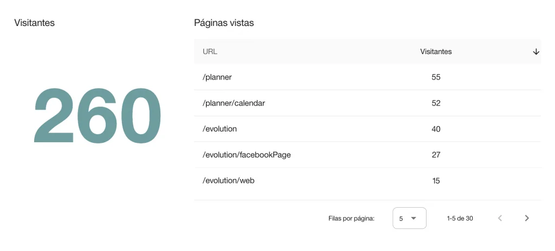Open the /evolution URL entry
This screenshot has height=251, width=555.
(x=220, y=129)
